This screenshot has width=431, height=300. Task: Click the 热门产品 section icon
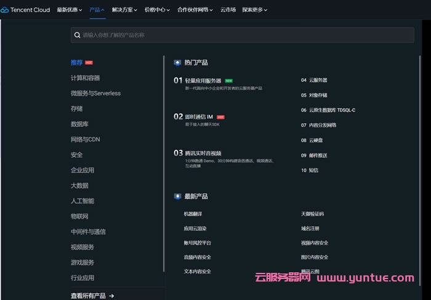tap(177, 62)
